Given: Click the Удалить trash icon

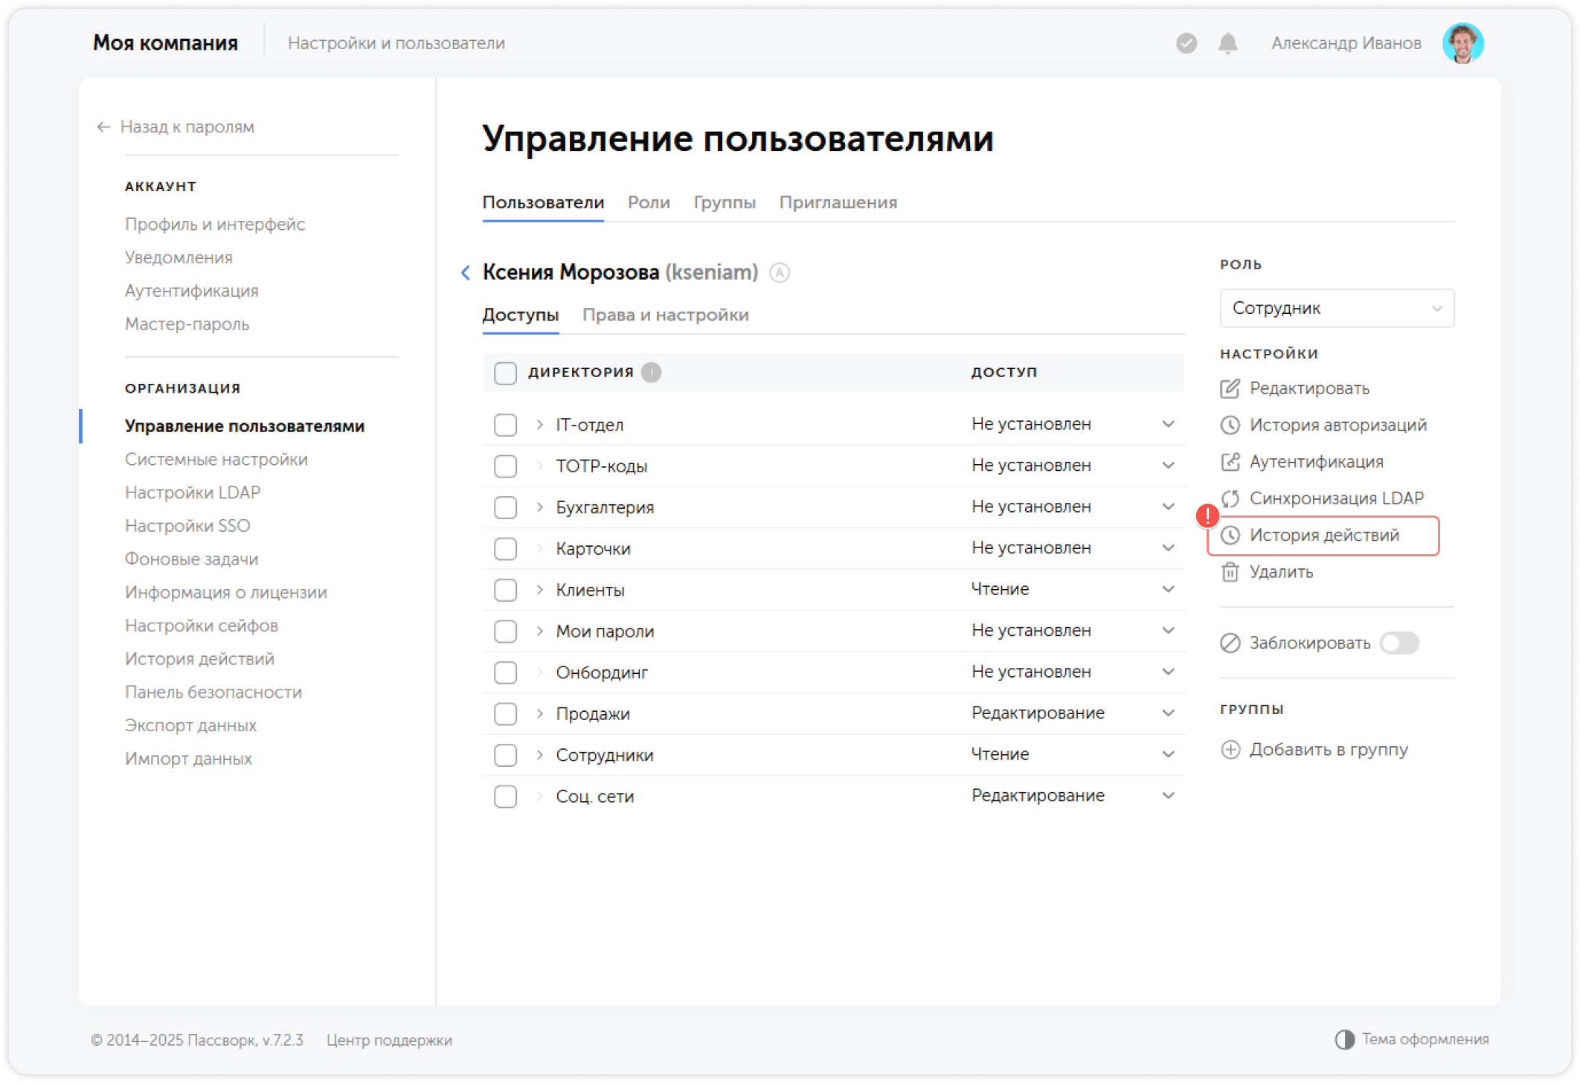Looking at the screenshot, I should point(1230,572).
